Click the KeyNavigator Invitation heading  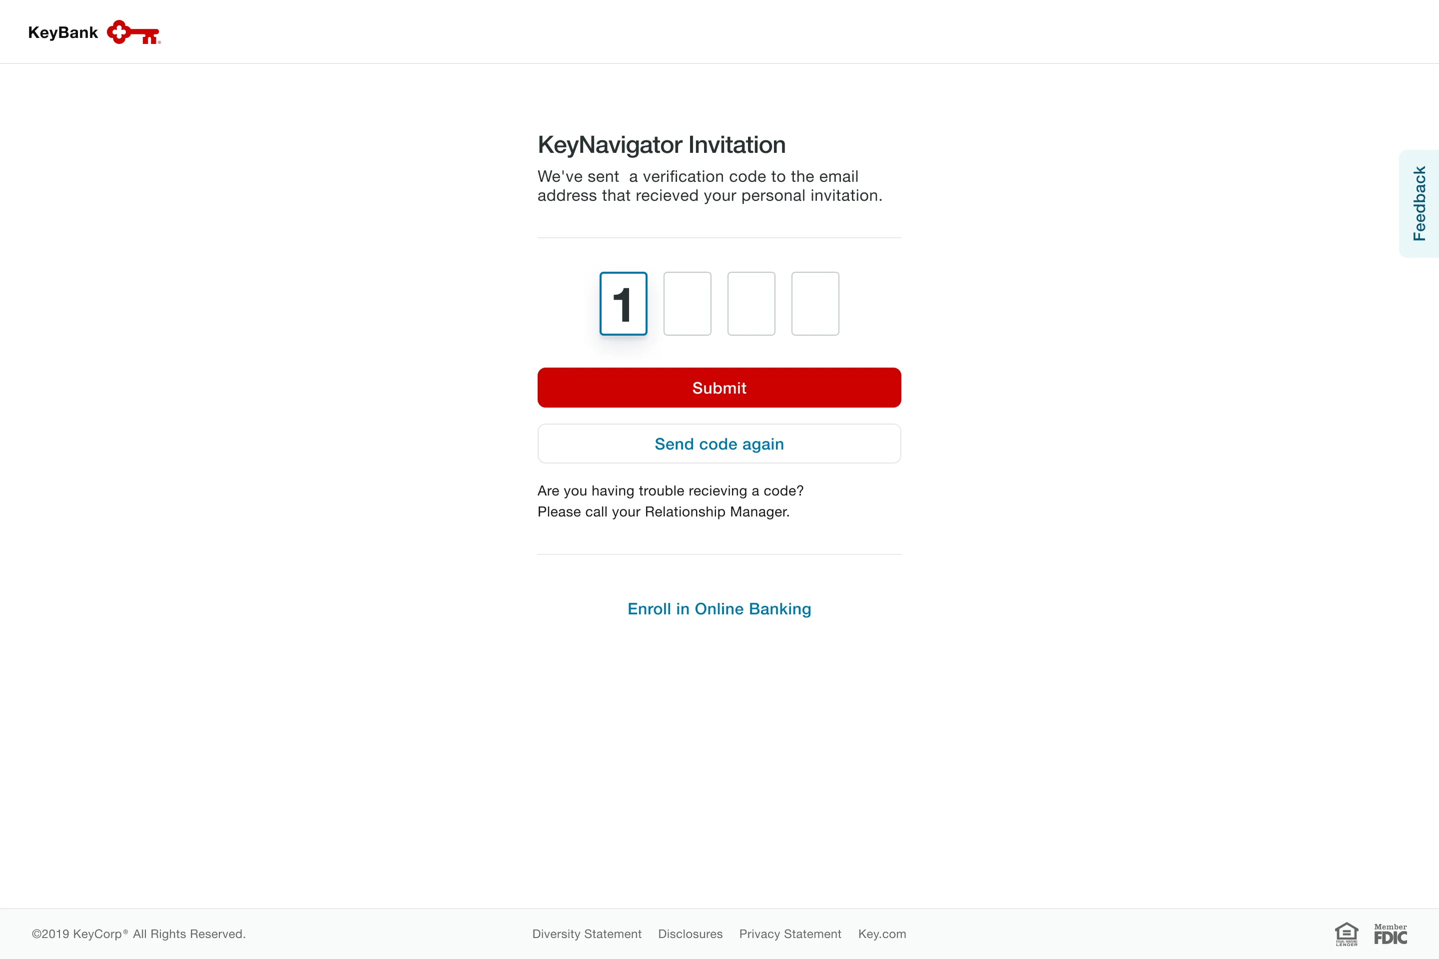click(662, 145)
